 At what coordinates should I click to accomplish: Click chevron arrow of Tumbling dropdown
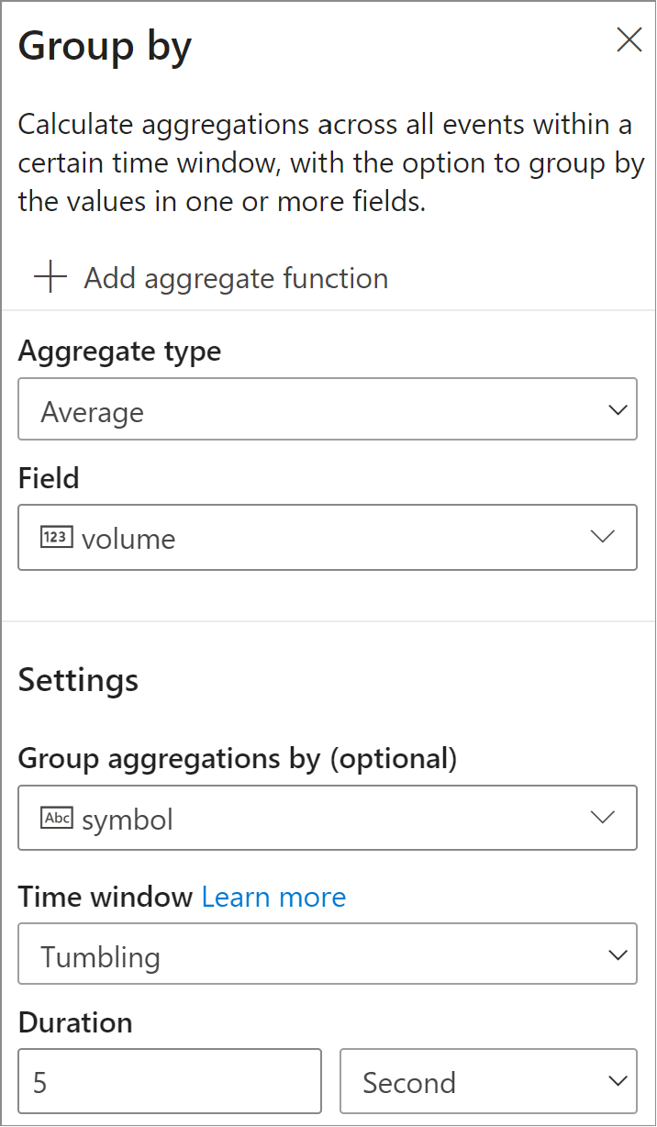click(x=618, y=954)
